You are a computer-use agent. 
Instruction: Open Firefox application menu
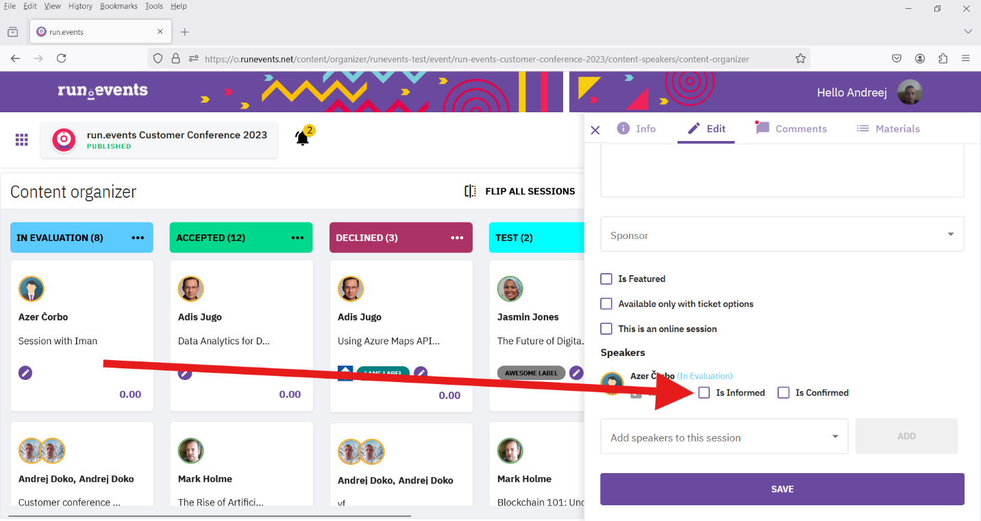click(x=965, y=59)
